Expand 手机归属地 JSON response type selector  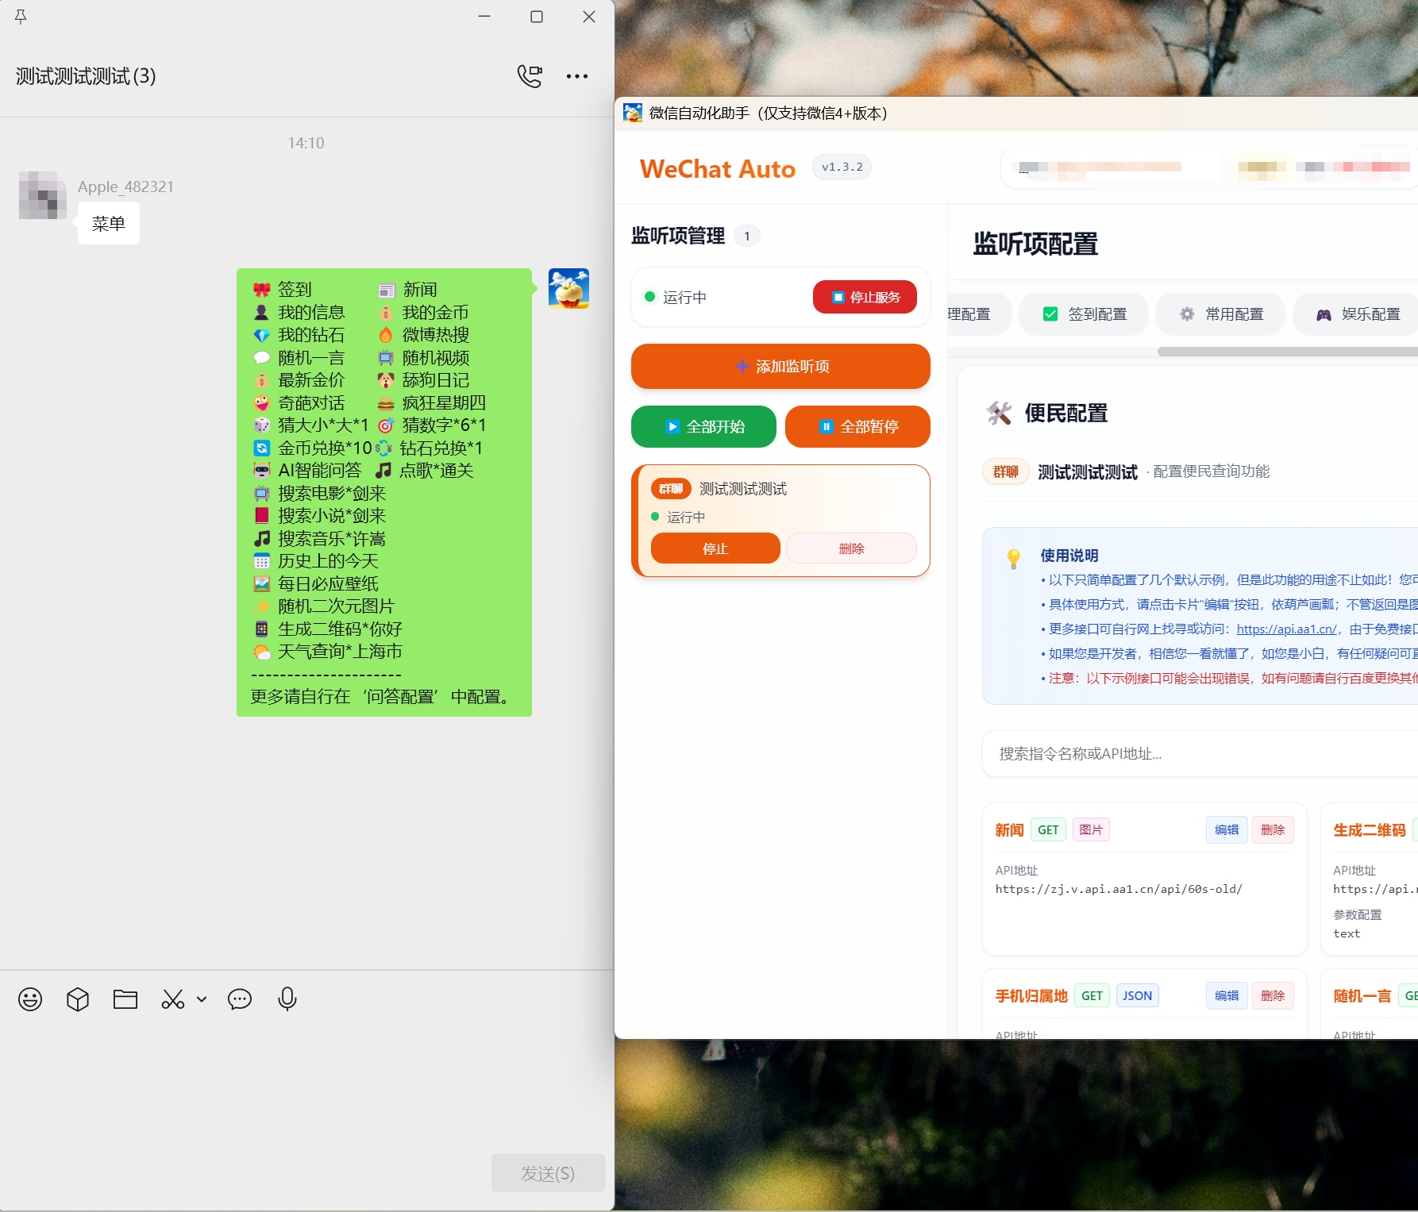(1137, 995)
